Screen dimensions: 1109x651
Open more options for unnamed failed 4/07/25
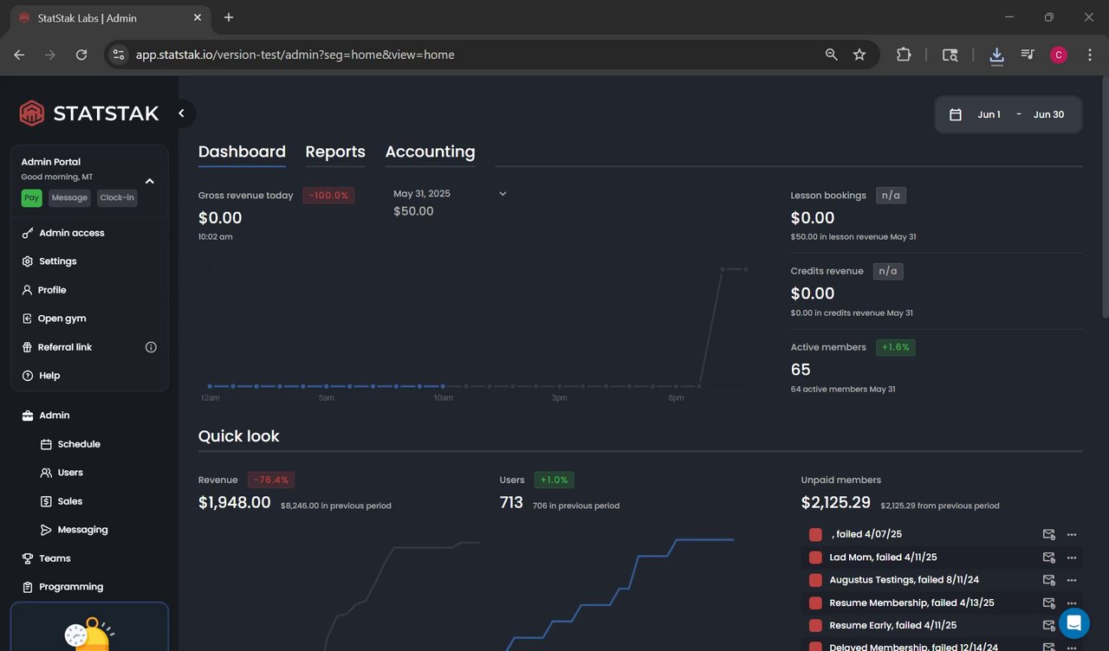pos(1072,534)
